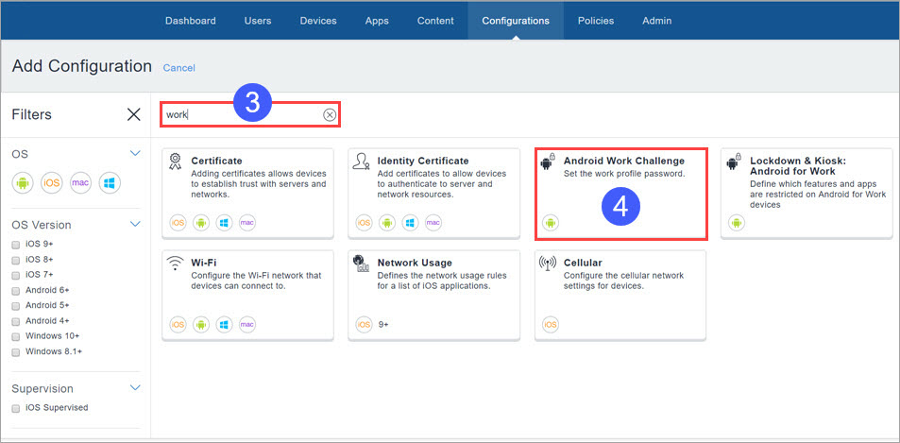This screenshot has width=900, height=443.
Task: Check the Android 6+ version filter
Action: [x=16, y=290]
